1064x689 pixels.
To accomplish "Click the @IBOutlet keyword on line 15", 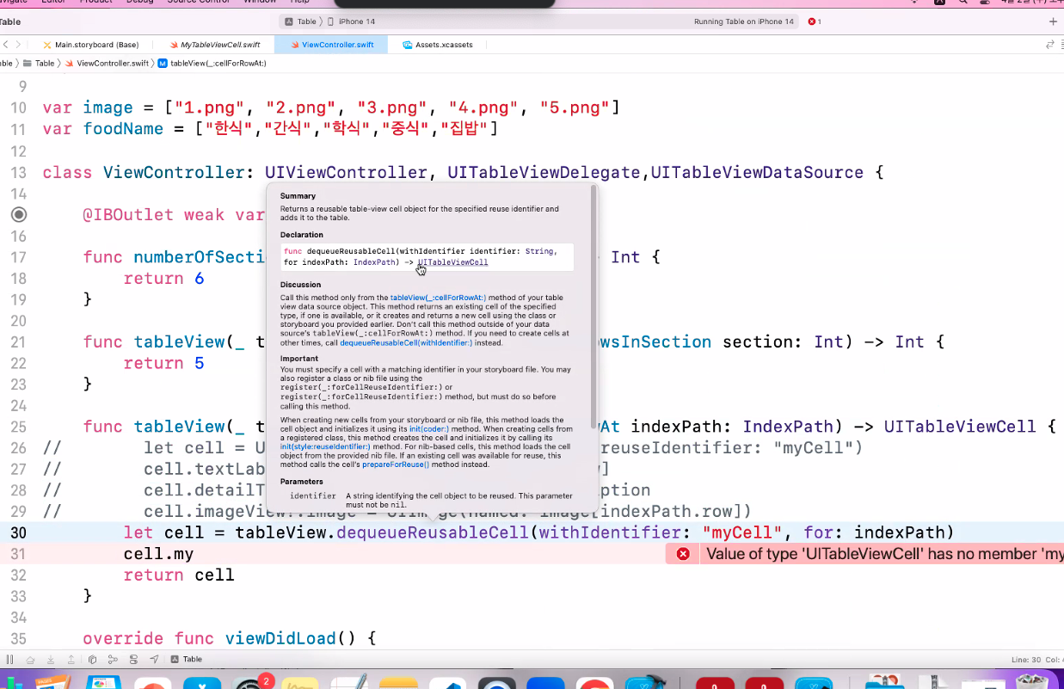I will click(x=128, y=214).
